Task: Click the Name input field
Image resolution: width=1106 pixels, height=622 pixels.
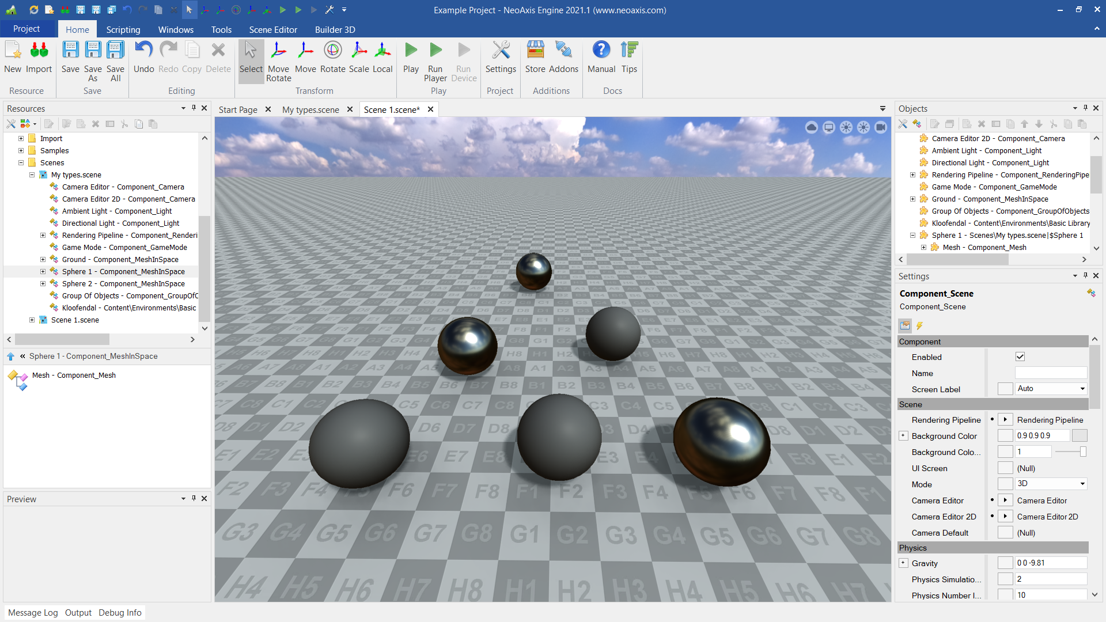Action: pos(1050,373)
